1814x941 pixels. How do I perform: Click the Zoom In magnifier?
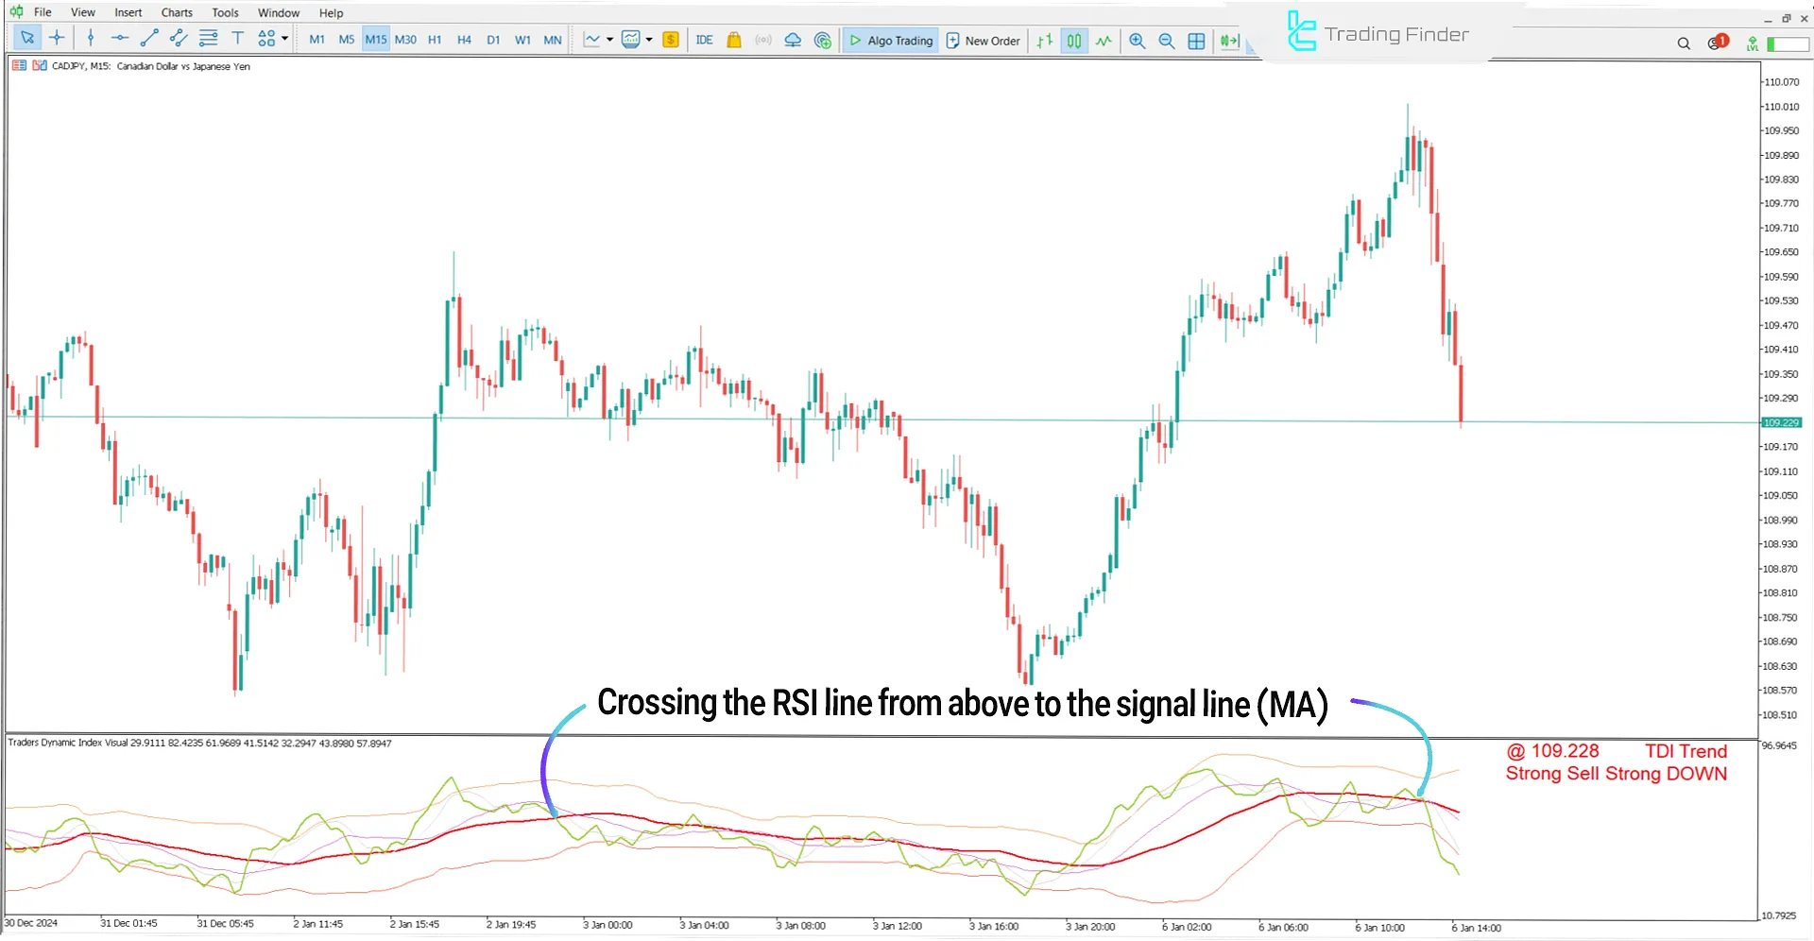[x=1137, y=41]
